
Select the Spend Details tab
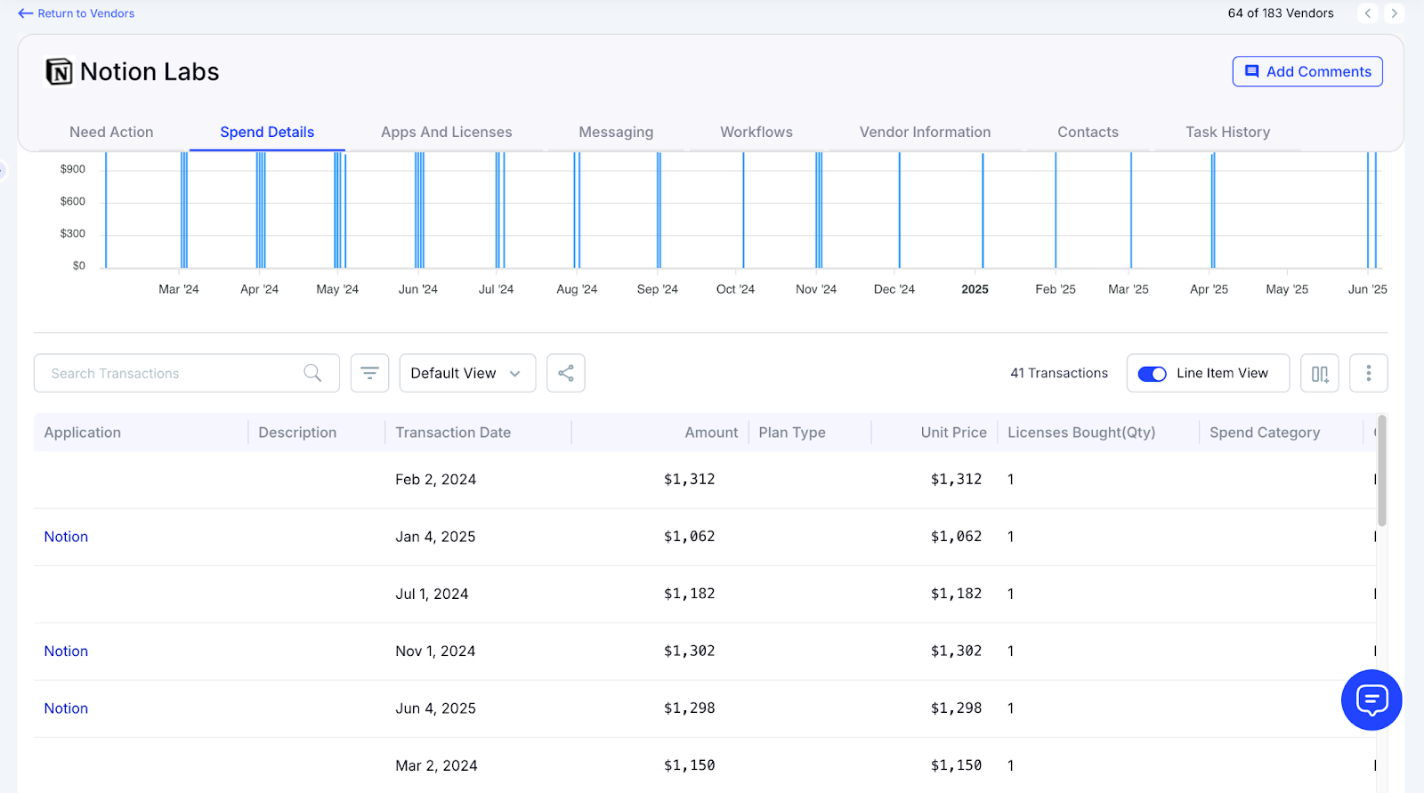click(267, 132)
